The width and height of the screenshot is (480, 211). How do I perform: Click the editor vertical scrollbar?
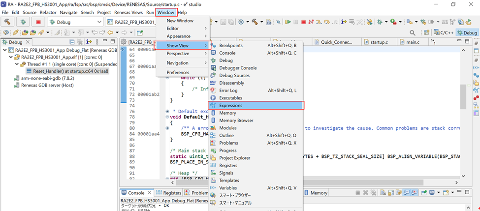click(x=463, y=96)
